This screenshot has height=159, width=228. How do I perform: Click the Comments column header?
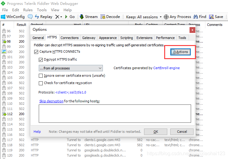[215, 25]
